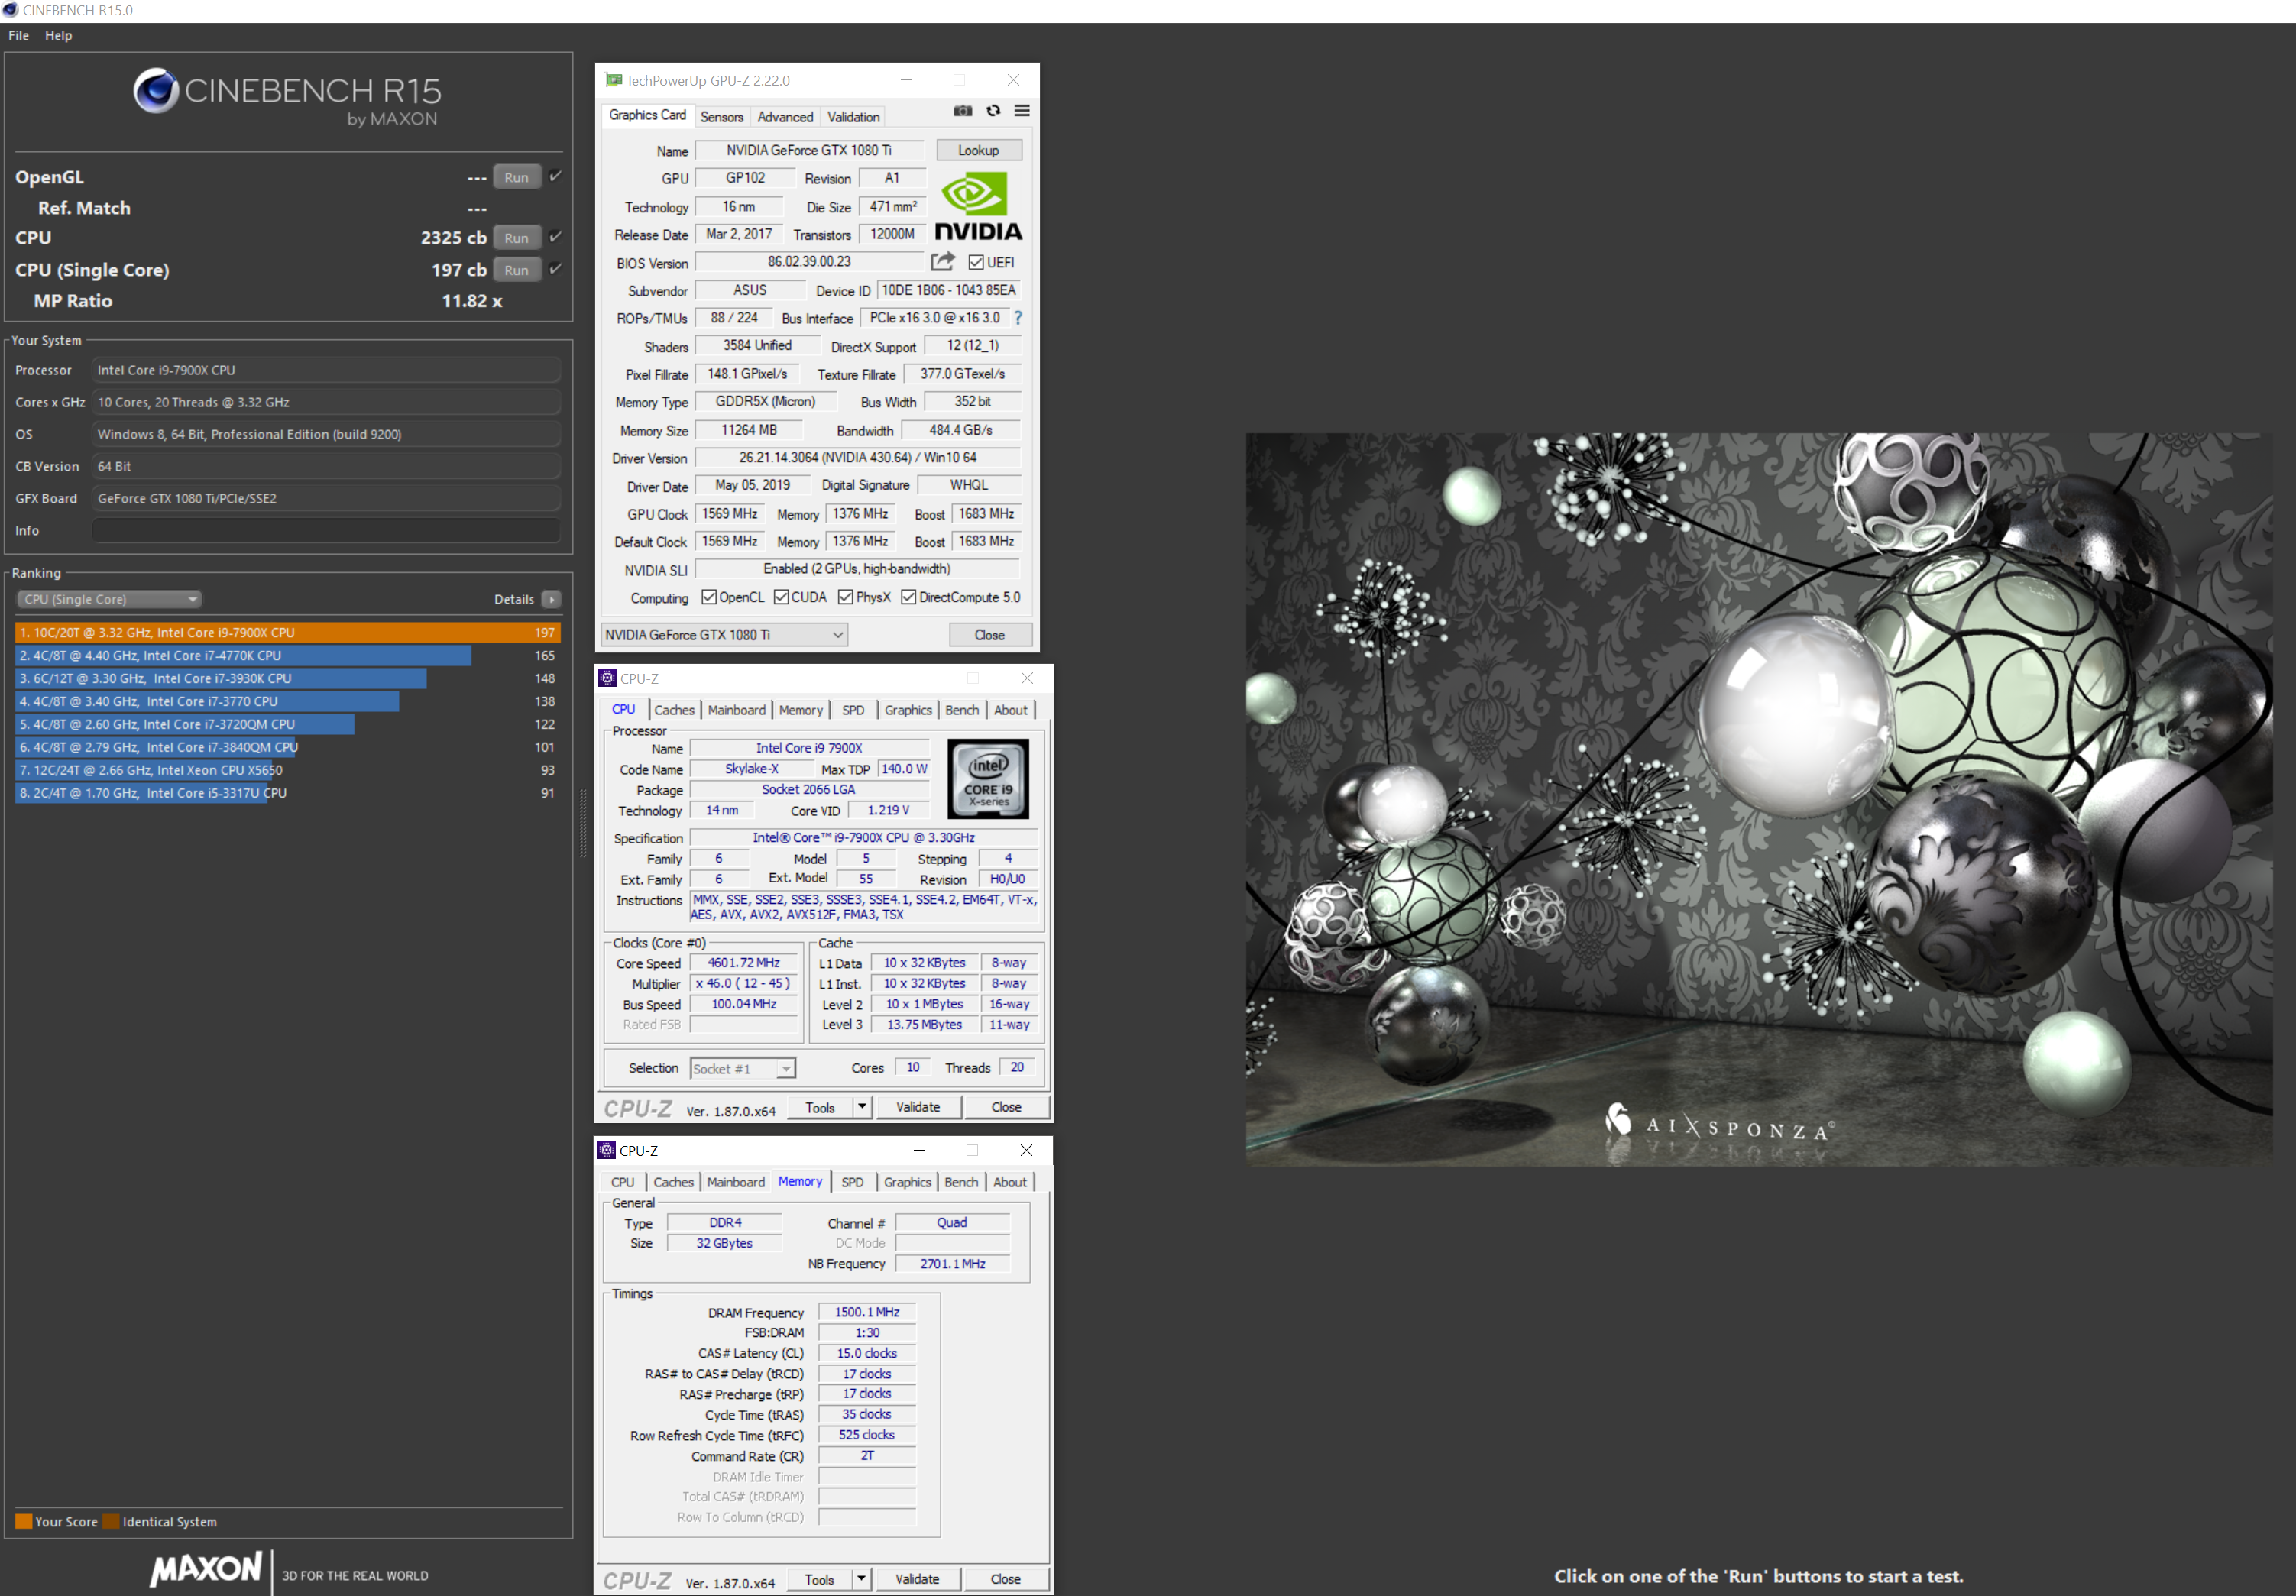Open Tools dropdown arrow in upper CPU-Z
The height and width of the screenshot is (1596, 2296).
click(x=862, y=1107)
